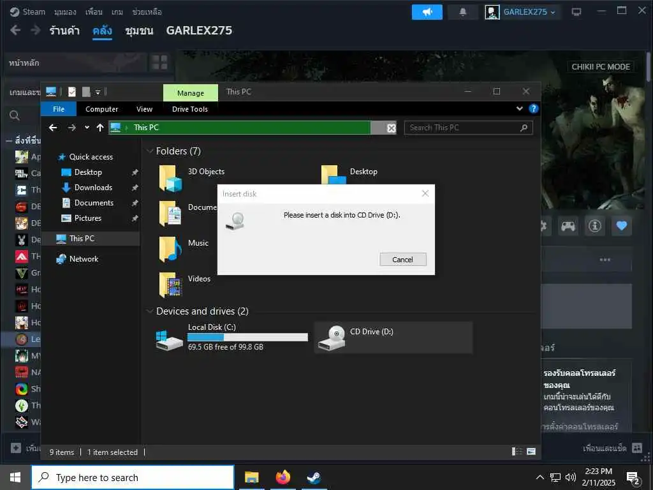Screen dimensions: 653x490
Task: Select Local Disk (C:) drive
Action: [x=231, y=338]
